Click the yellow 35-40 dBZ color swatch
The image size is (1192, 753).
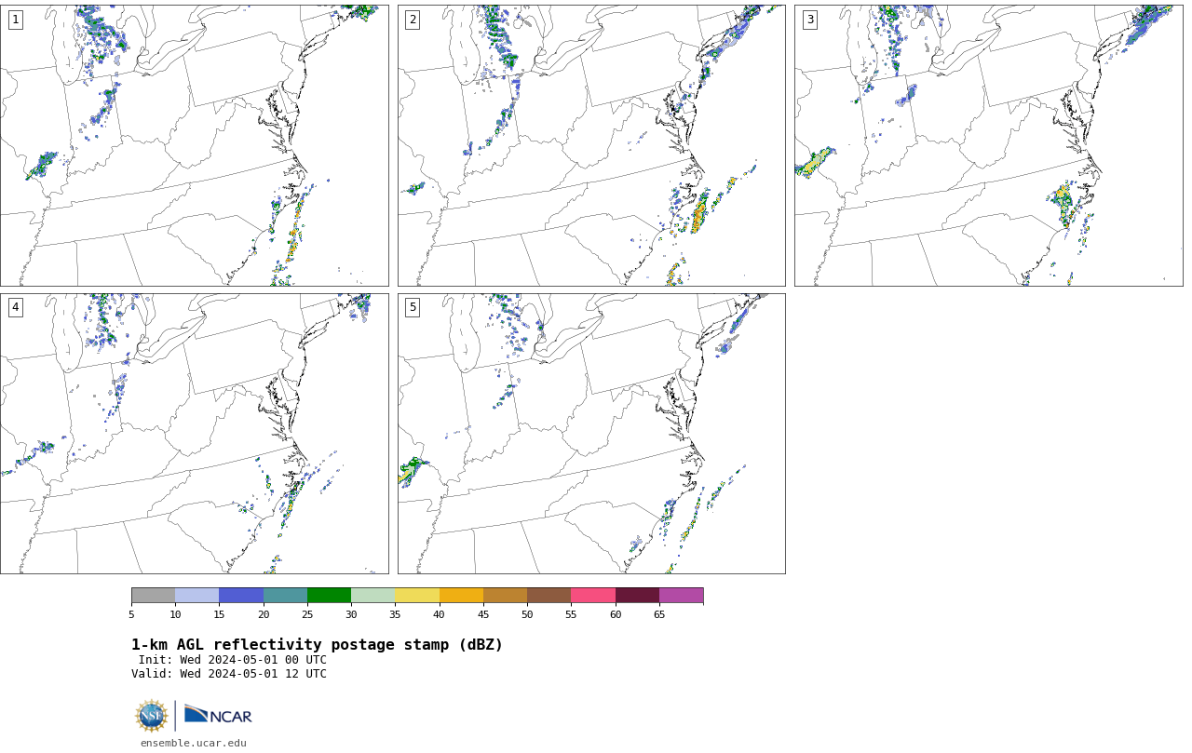pyautogui.click(x=417, y=596)
